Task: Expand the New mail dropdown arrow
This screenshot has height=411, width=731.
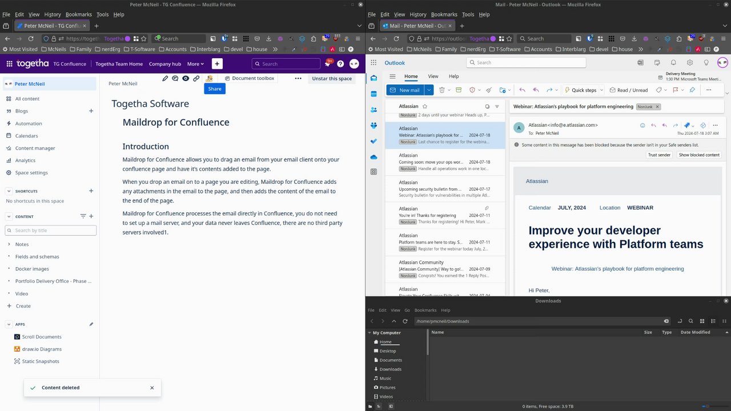Action: coord(428,90)
